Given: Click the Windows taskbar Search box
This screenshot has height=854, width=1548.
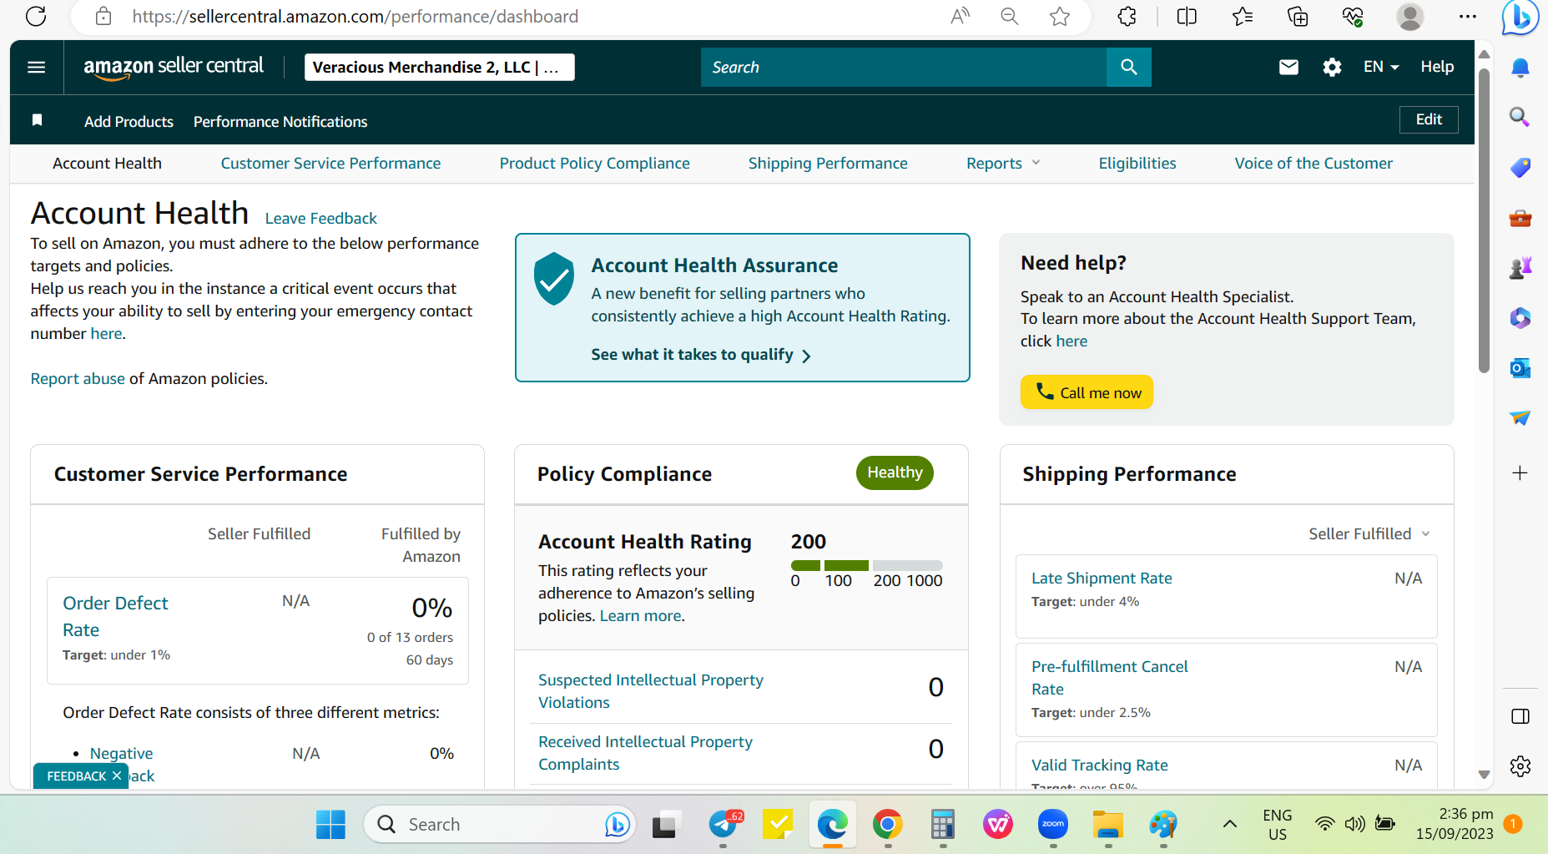Looking at the screenshot, I should pyautogui.click(x=500, y=825).
